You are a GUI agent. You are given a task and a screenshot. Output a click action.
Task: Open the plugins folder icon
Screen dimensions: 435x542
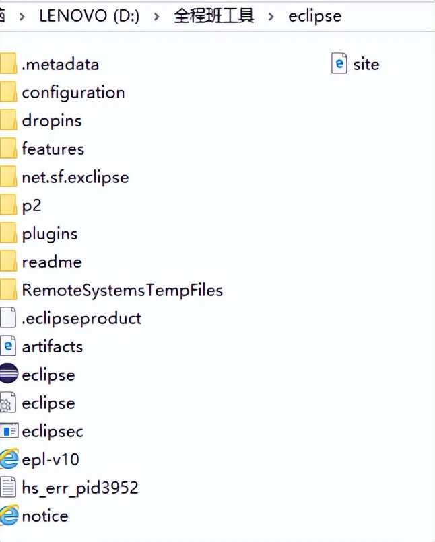pyautogui.click(x=9, y=233)
